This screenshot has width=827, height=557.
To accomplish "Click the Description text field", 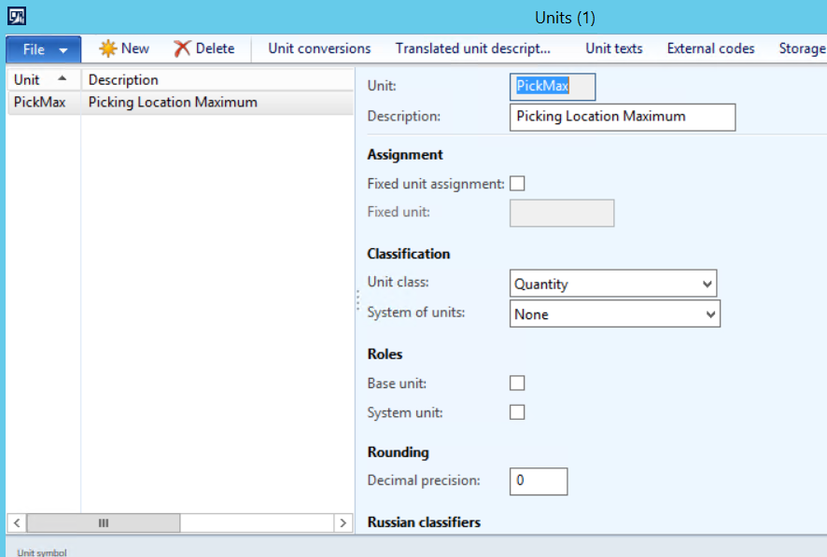I will click(x=622, y=117).
